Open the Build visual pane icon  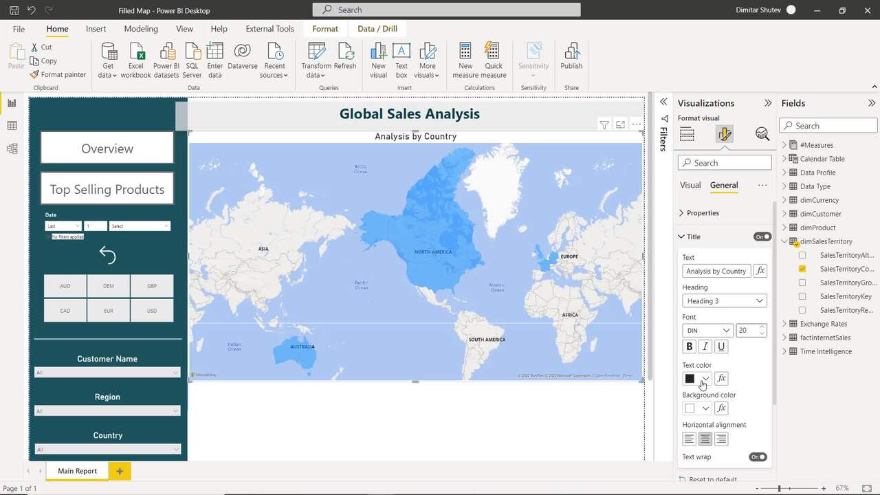[x=687, y=134]
